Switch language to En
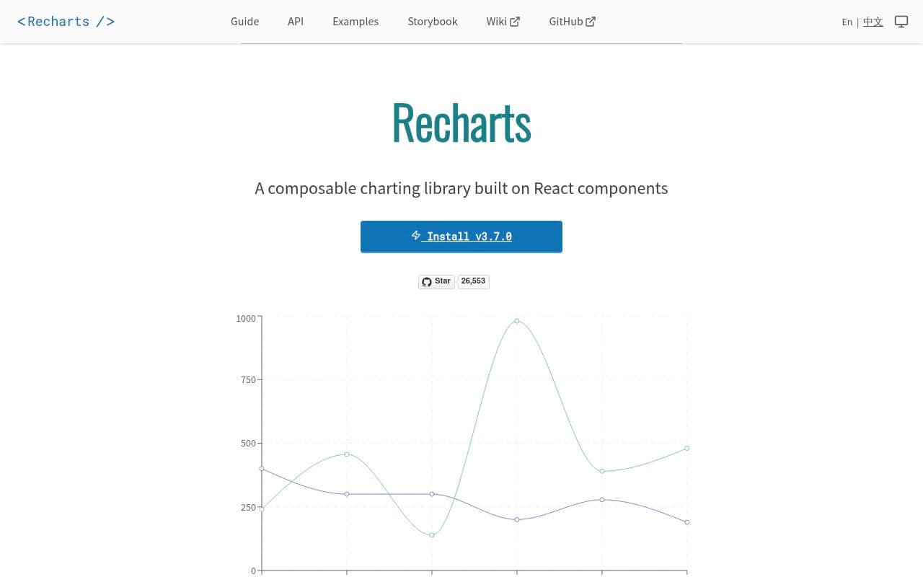 click(847, 22)
